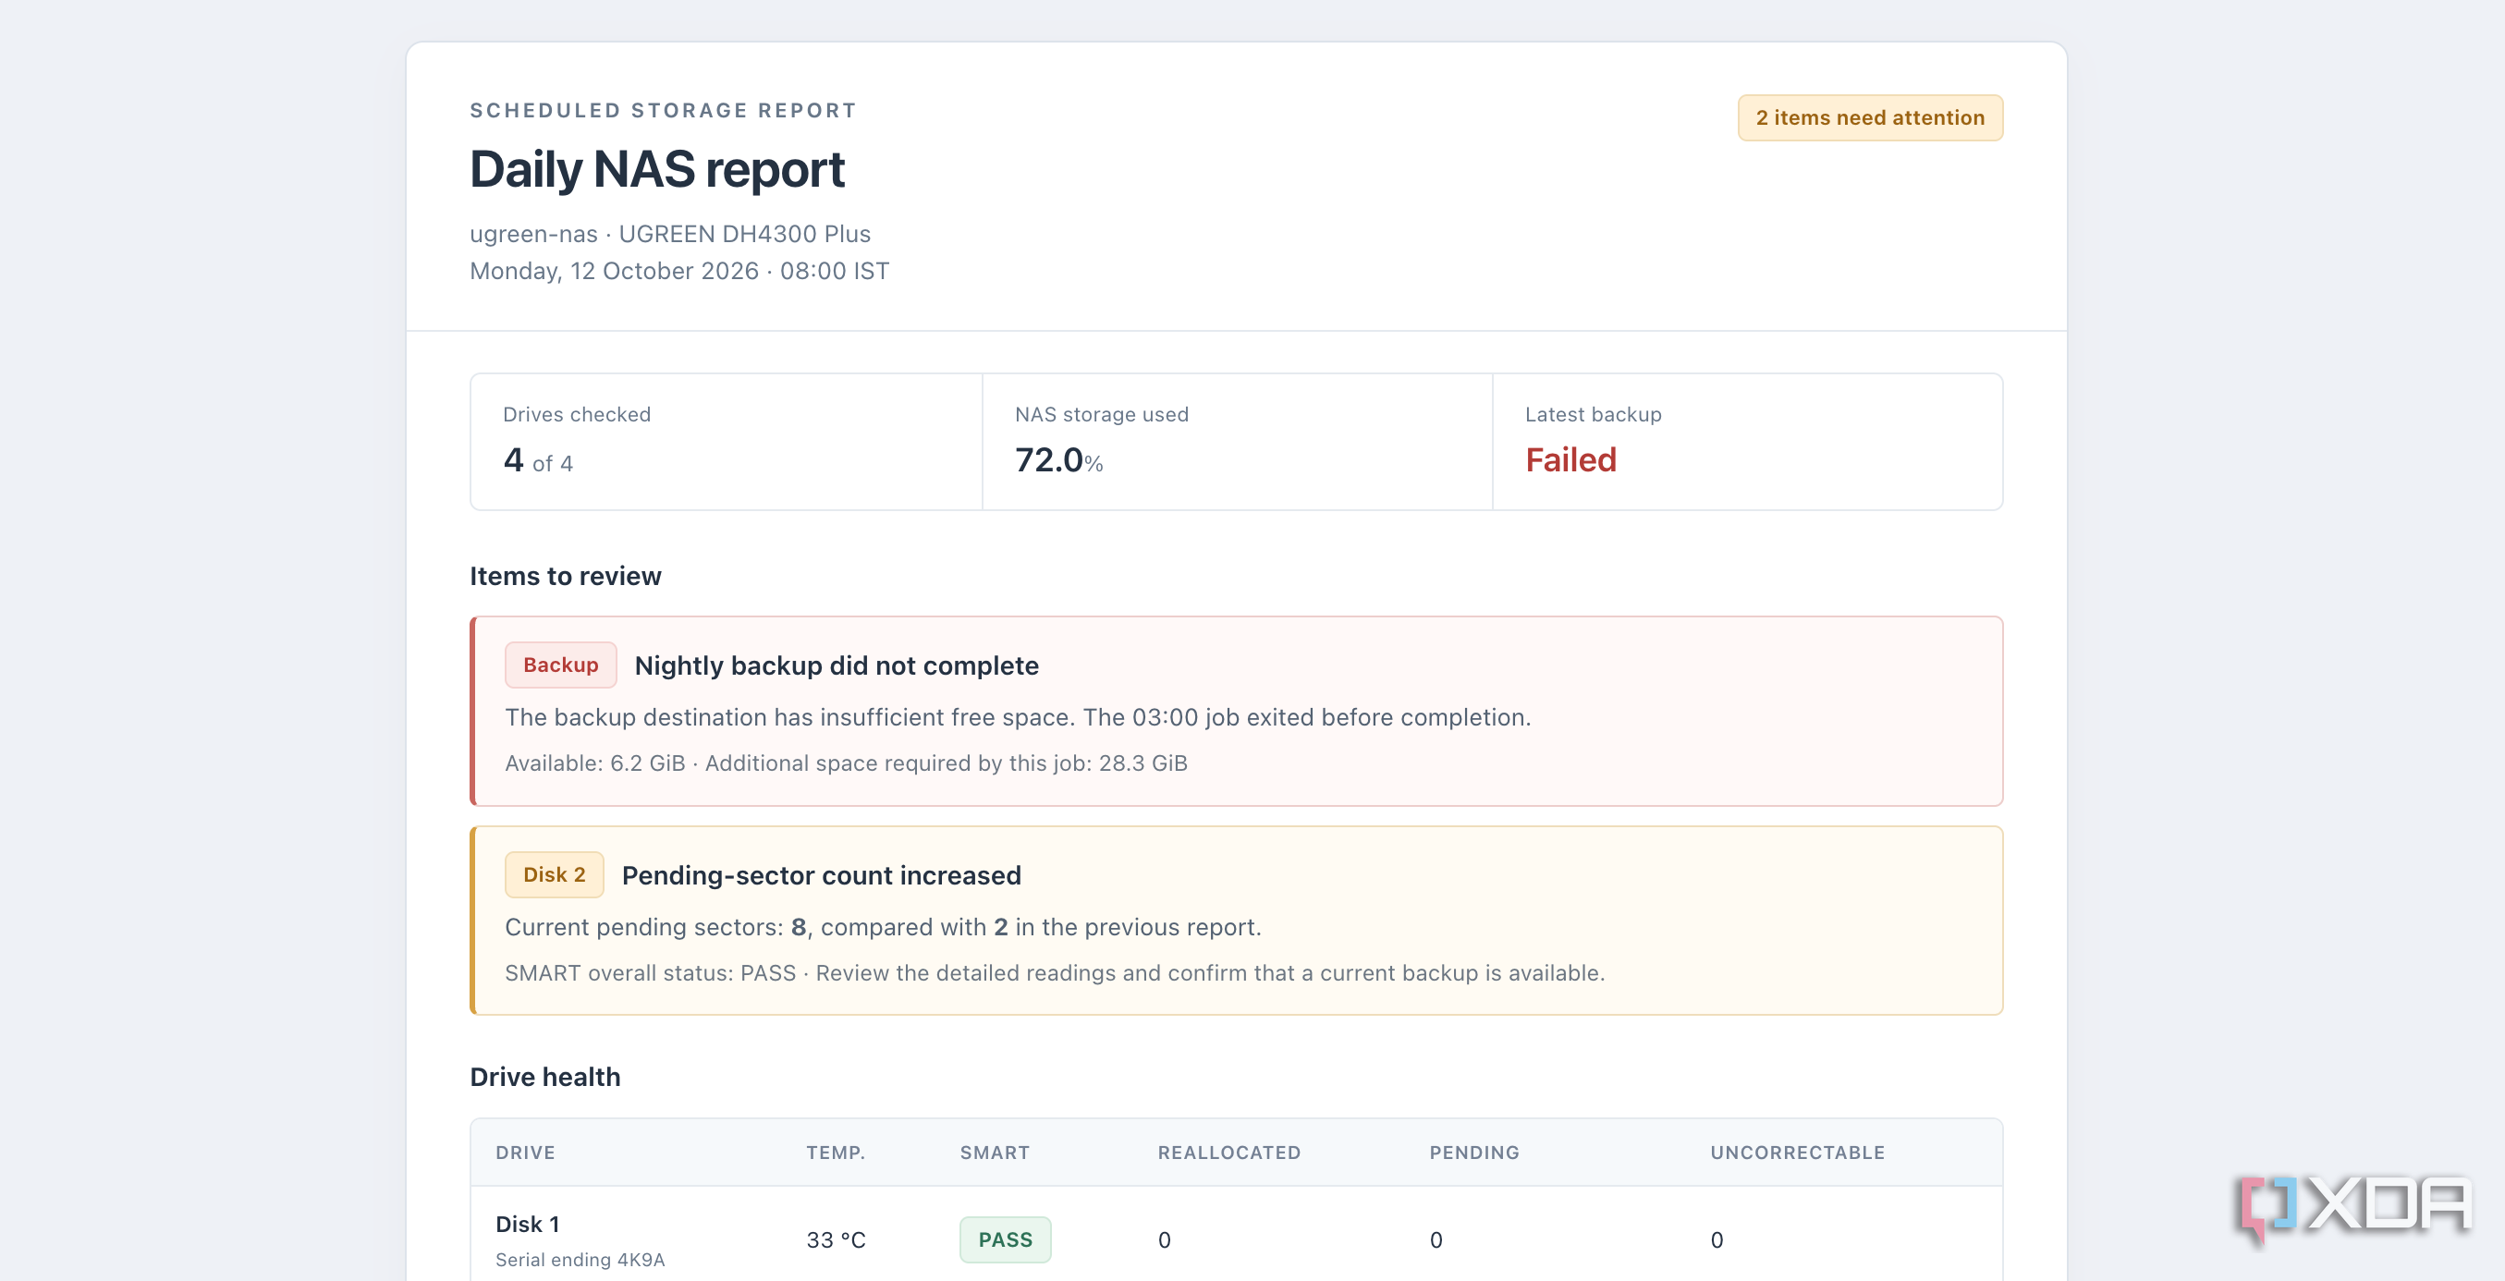Click the red 'Failed' backup status
The height and width of the screenshot is (1281, 2505).
tap(1570, 460)
